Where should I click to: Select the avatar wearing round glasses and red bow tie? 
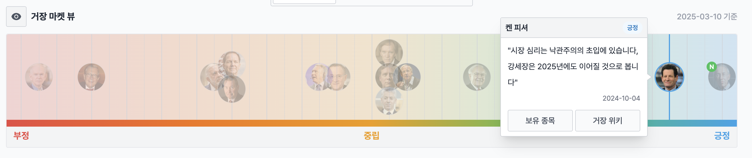pyautogui.click(x=91, y=77)
